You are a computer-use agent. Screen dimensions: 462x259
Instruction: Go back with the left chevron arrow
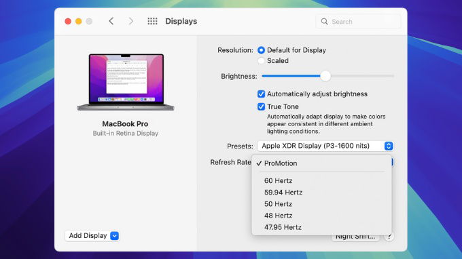click(111, 21)
